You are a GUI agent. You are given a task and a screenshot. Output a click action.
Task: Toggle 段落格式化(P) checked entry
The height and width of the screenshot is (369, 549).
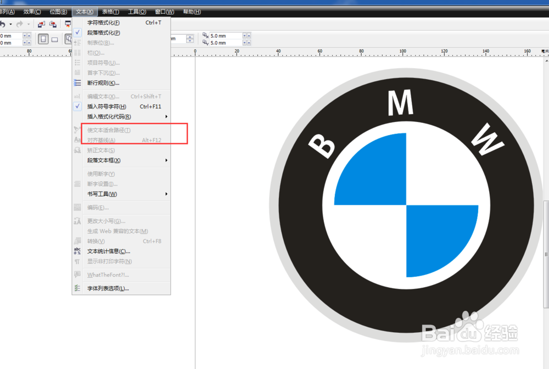tap(121, 32)
